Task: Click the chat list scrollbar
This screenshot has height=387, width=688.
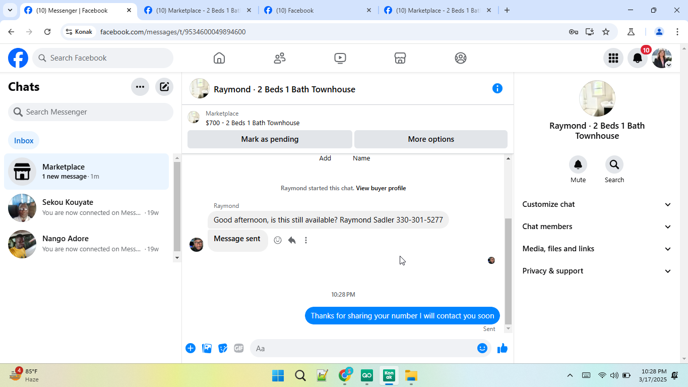Action: coord(177,207)
